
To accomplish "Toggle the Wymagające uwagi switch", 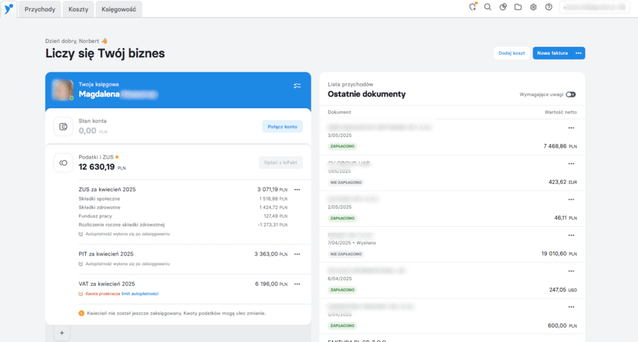I will (571, 95).
